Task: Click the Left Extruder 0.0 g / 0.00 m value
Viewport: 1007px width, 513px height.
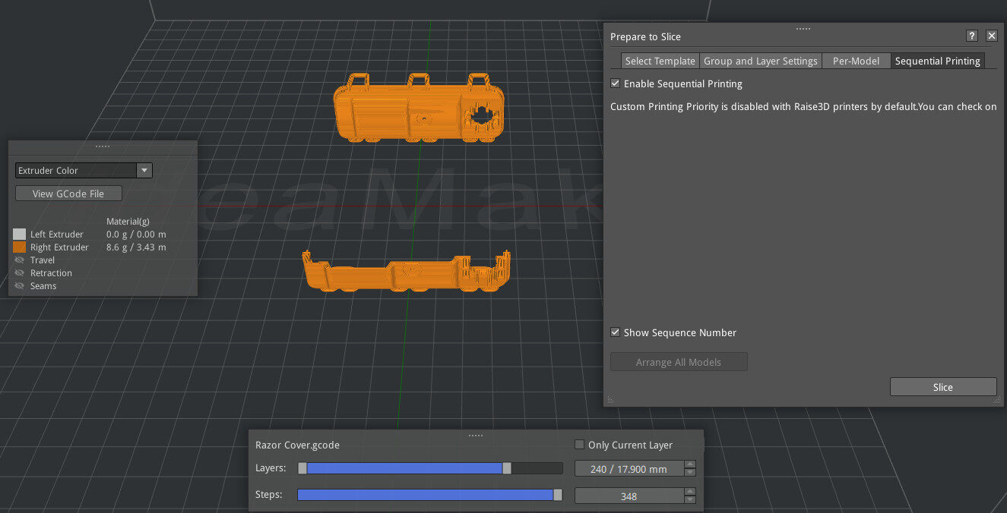Action: click(x=136, y=234)
